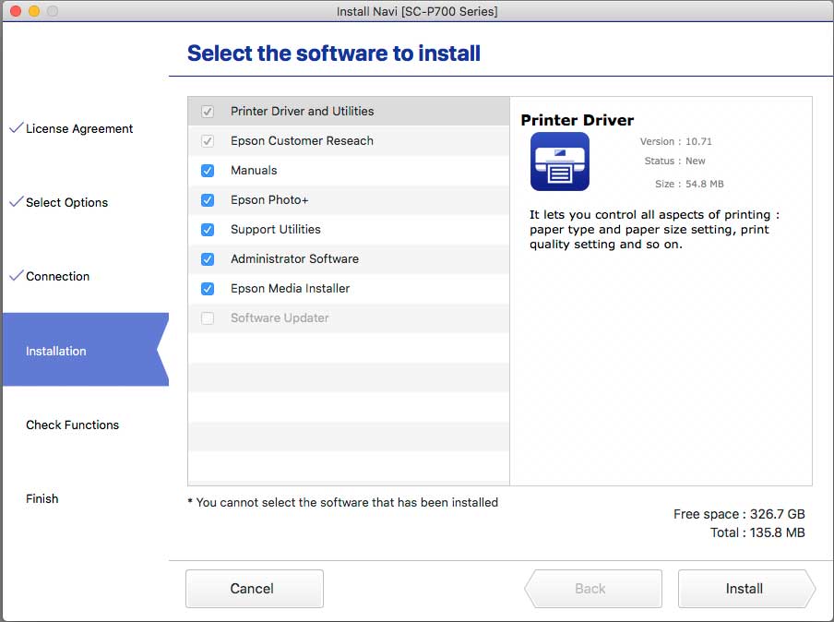
Task: Select the Installation step in sidebar
Action: point(86,350)
